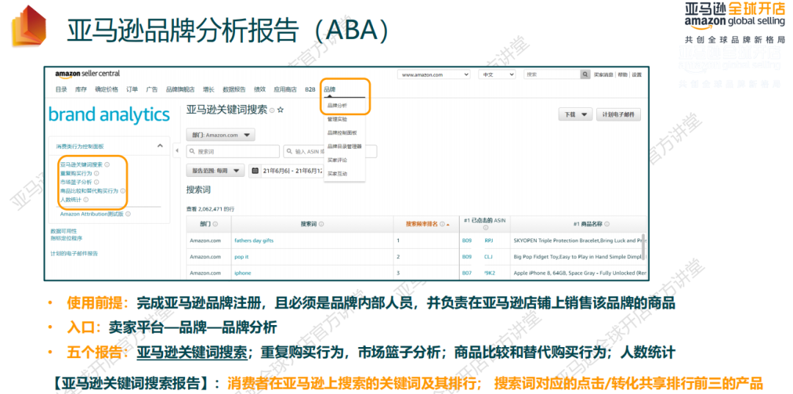793x394 pixels.
Task: Select 买家互动 from the 品牌 menu
Action: pyautogui.click(x=337, y=173)
